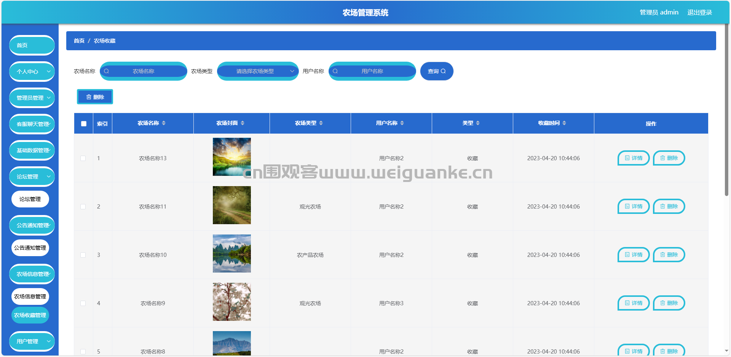The height and width of the screenshot is (357, 731).
Task: Delete the 农场名称11 row
Action: tap(669, 206)
